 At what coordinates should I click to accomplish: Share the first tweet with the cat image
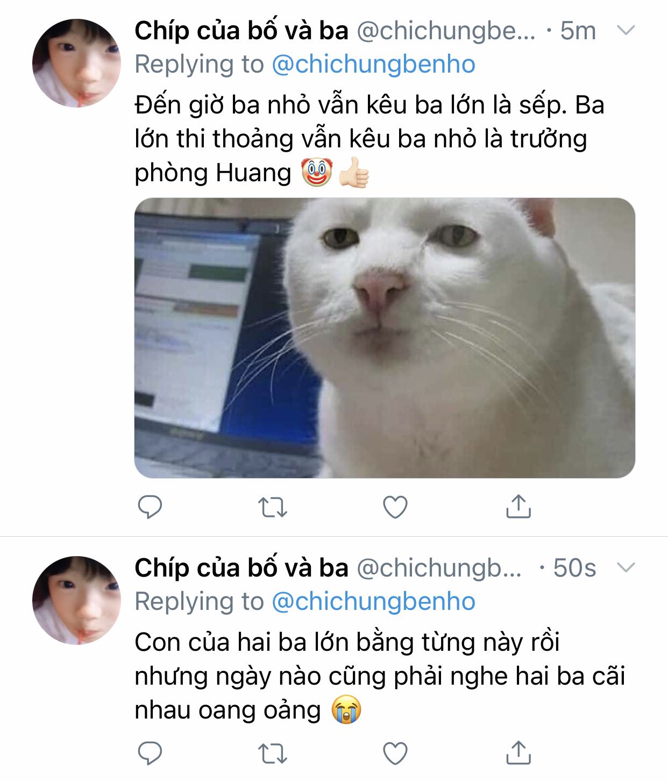coord(518,506)
